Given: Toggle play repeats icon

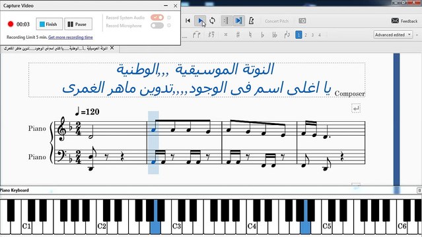Looking at the screenshot, I should click(x=226, y=20).
